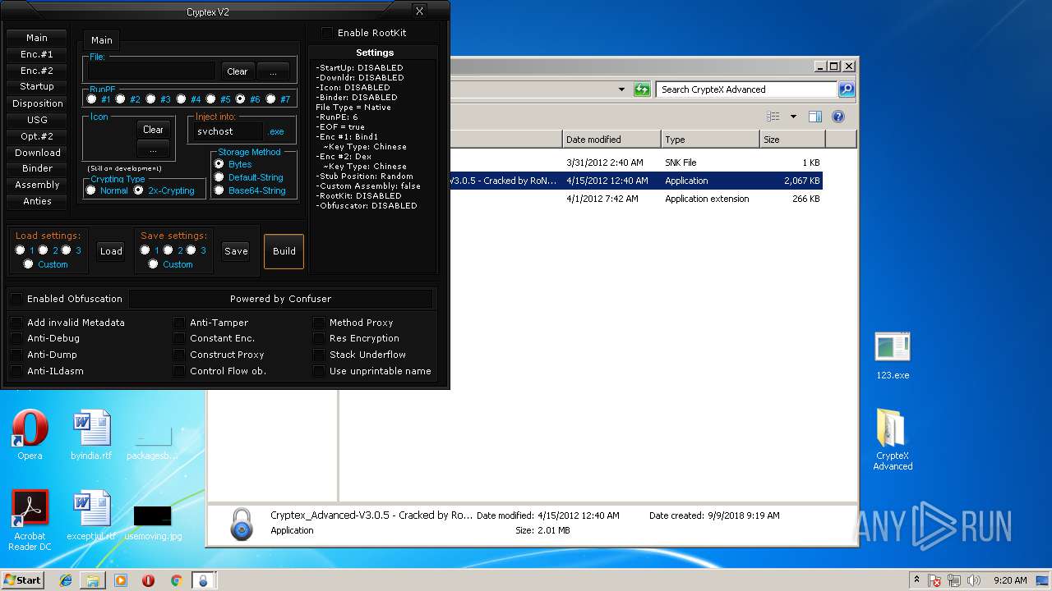Check Add invalid Metadata option
This screenshot has width=1052, height=591.
[16, 323]
